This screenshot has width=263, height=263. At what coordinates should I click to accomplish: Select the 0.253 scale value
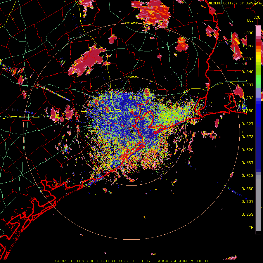[248, 214]
